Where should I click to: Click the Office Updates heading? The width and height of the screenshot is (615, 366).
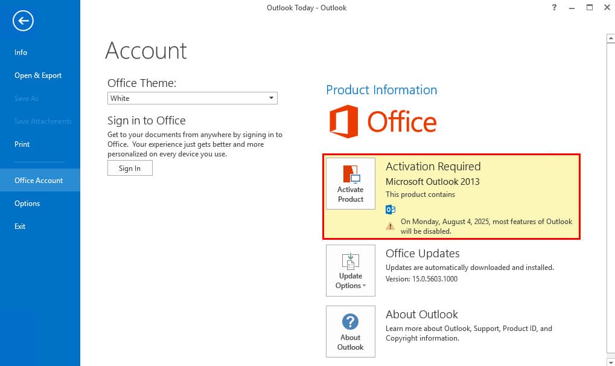point(422,254)
